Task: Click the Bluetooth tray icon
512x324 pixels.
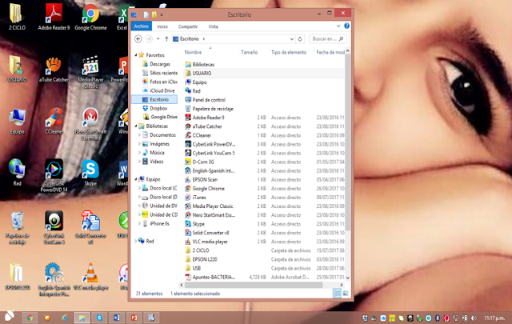Action: 438,318
